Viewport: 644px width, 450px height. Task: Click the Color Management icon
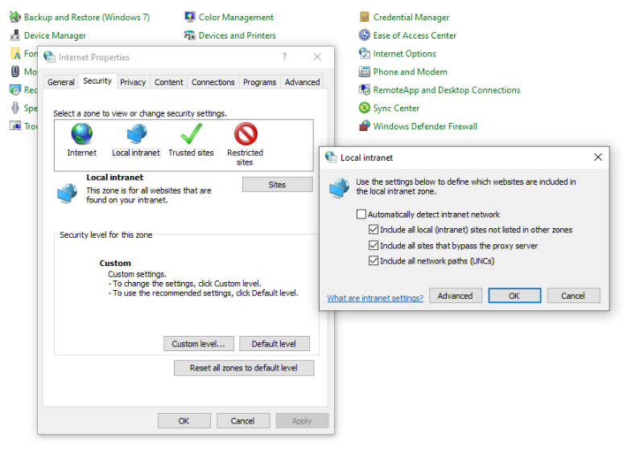[x=190, y=17]
